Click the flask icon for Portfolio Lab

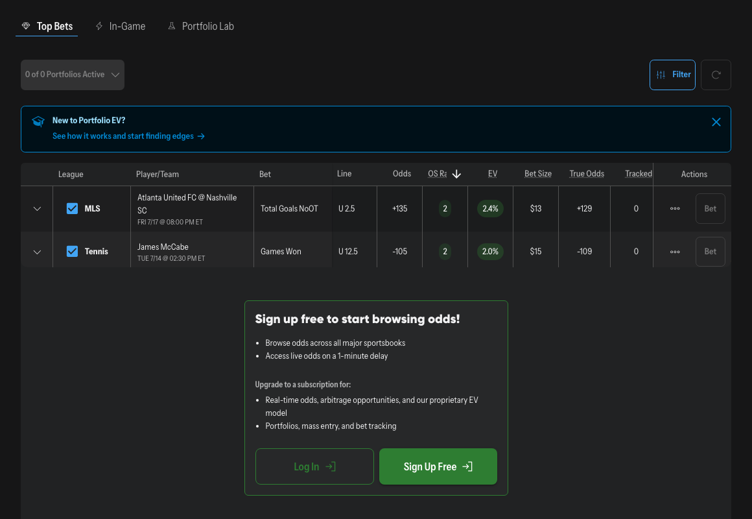172,26
